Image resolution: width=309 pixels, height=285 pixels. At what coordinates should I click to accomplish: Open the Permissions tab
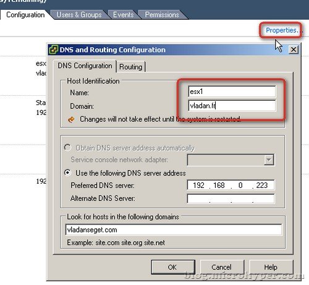(x=162, y=15)
